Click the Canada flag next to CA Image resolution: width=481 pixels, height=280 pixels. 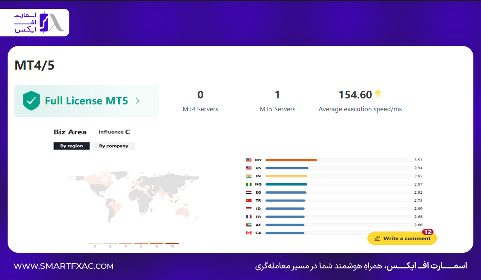[249, 233]
